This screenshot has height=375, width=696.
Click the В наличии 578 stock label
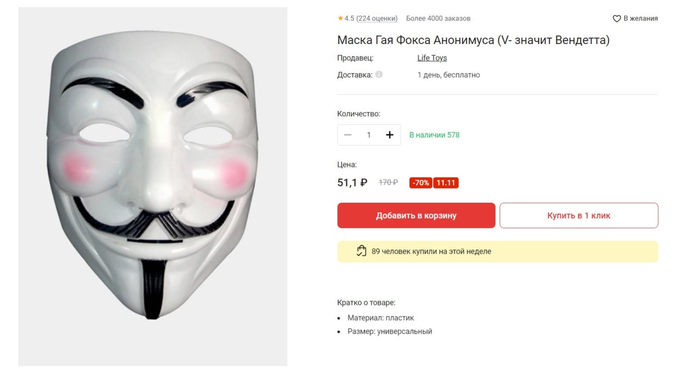click(434, 135)
